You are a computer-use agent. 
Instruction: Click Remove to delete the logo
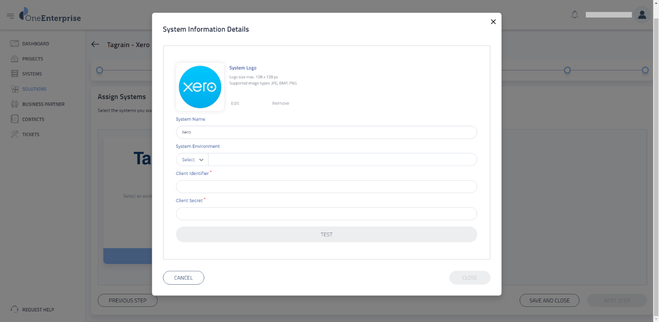(x=280, y=103)
